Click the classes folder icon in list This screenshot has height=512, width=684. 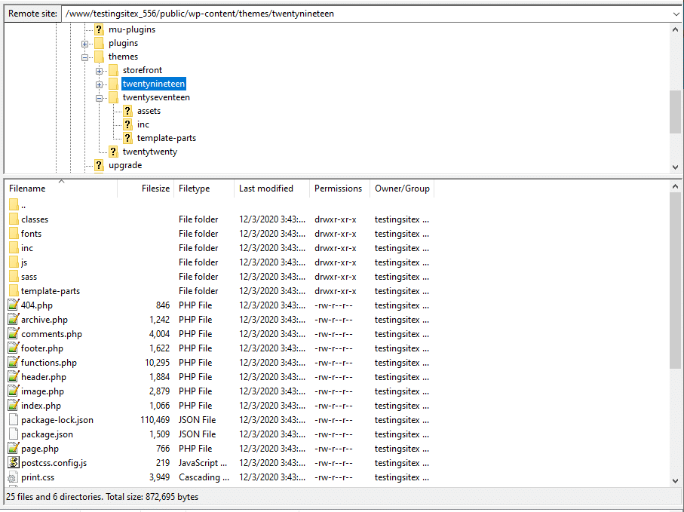(x=14, y=219)
